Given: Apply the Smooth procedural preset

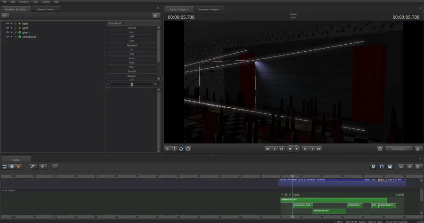Looking at the screenshot, I should (132, 72).
